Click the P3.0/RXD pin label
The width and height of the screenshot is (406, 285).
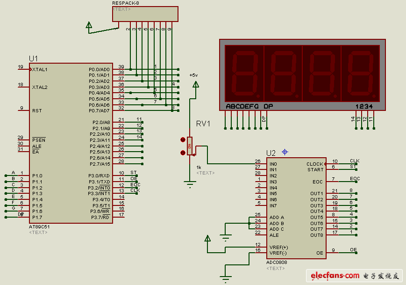pos(99,175)
